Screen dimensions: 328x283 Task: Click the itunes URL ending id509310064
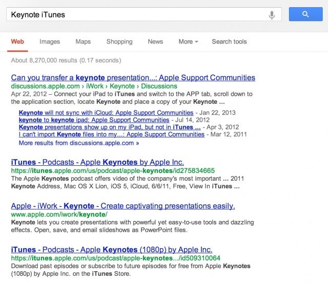coord(116,258)
